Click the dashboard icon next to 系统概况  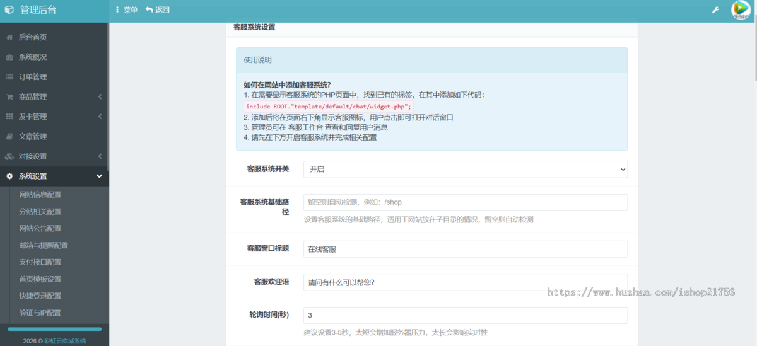pos(9,57)
